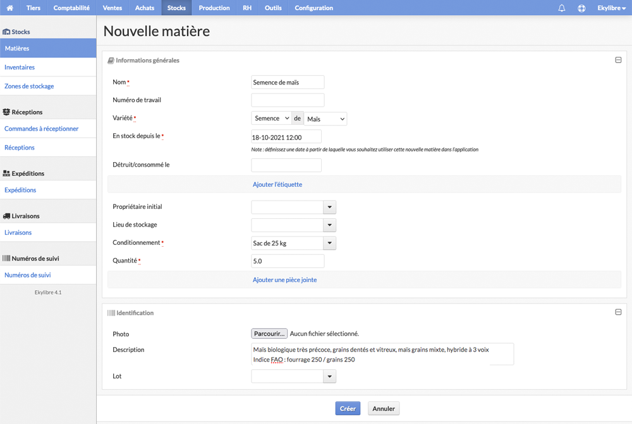The height and width of the screenshot is (424, 632).
Task: Open the RH menu
Action: [x=247, y=8]
